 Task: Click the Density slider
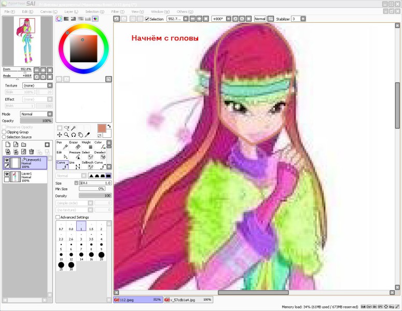(95, 195)
